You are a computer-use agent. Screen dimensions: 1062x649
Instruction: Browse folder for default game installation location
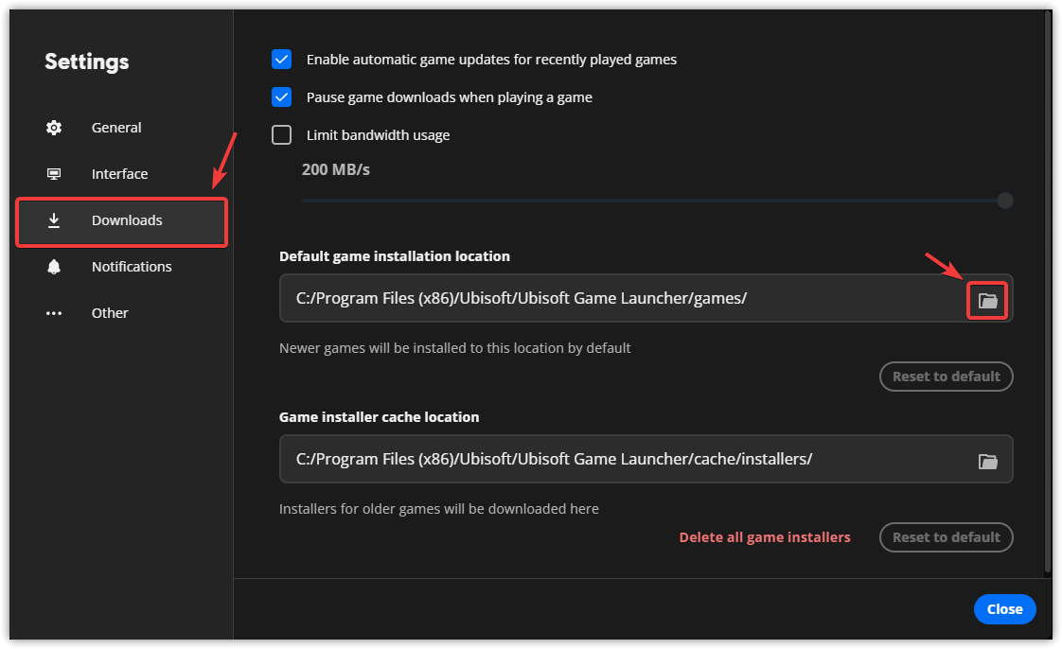(987, 301)
